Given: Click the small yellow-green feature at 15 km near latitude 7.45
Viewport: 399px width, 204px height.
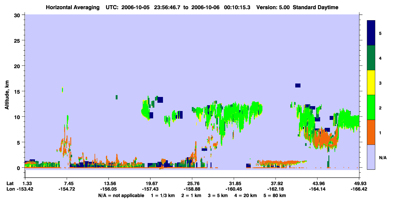Looking at the screenshot, I should click(63, 89).
